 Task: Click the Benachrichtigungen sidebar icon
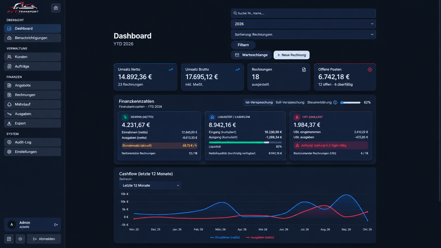[x=9, y=38]
